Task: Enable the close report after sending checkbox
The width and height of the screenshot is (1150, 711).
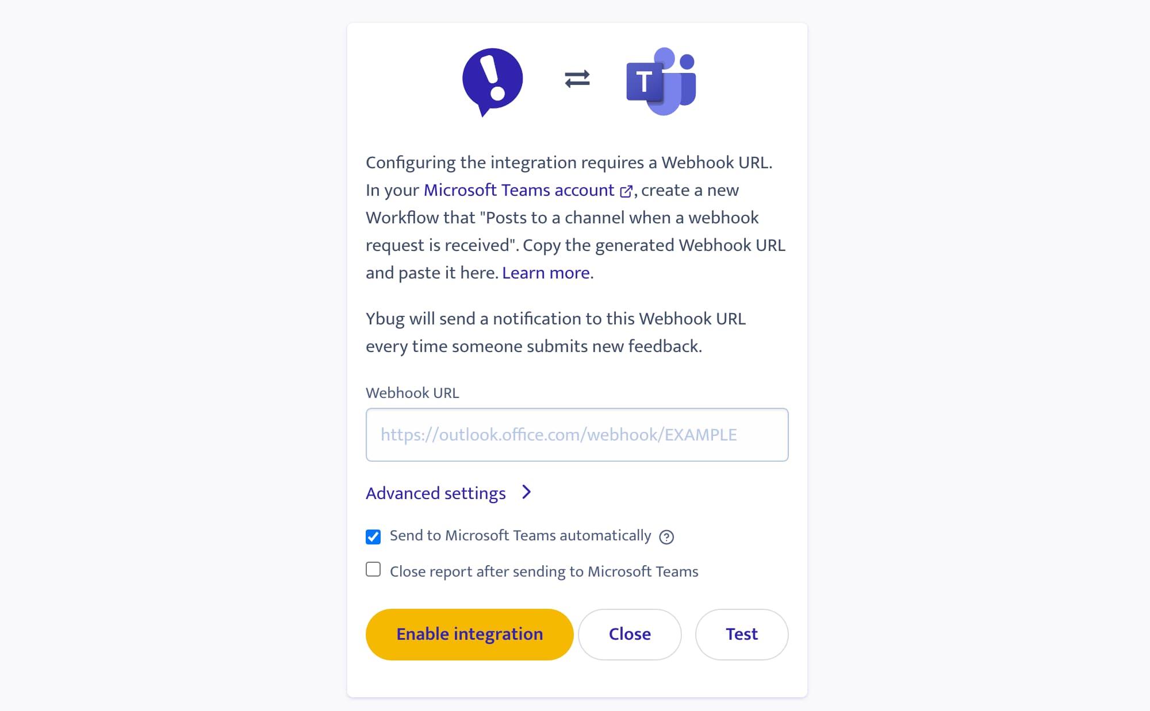Action: pyautogui.click(x=373, y=570)
